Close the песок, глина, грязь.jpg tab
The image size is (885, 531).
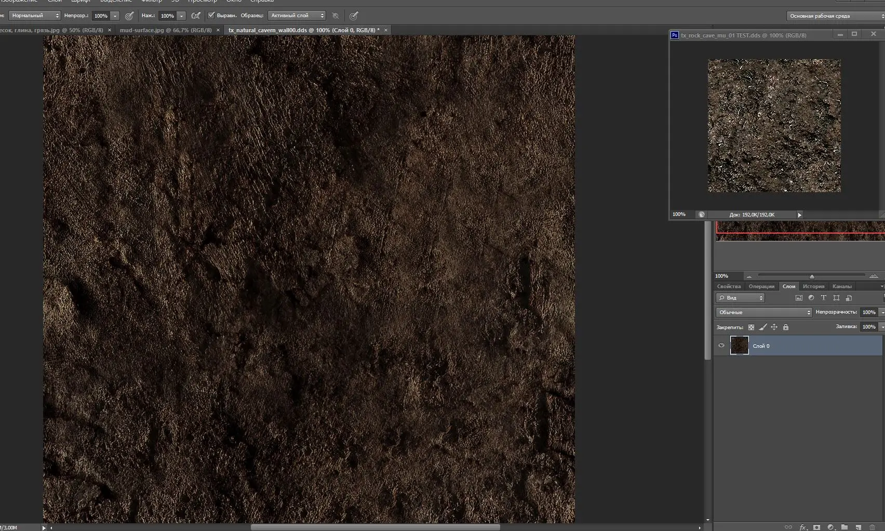[109, 30]
